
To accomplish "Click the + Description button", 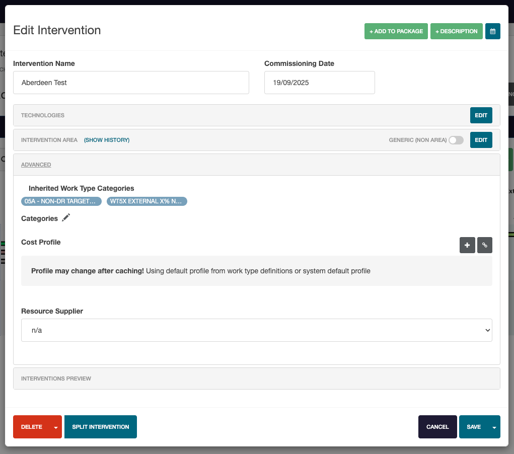I will click(456, 31).
